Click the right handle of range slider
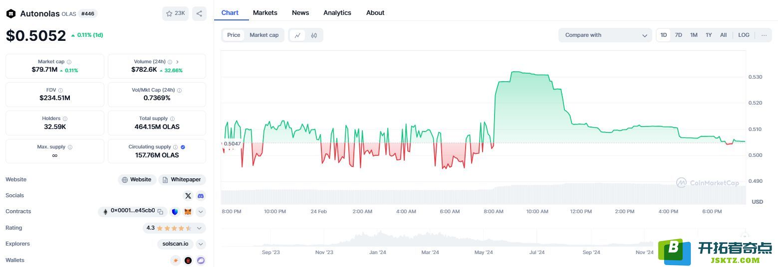The image size is (778, 267). [x=745, y=237]
